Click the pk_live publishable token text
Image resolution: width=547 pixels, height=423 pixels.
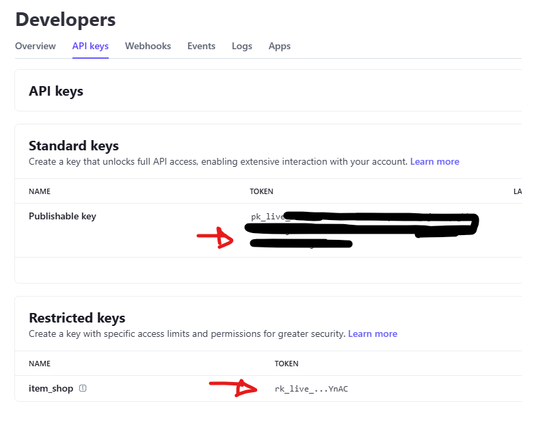pyautogui.click(x=267, y=217)
